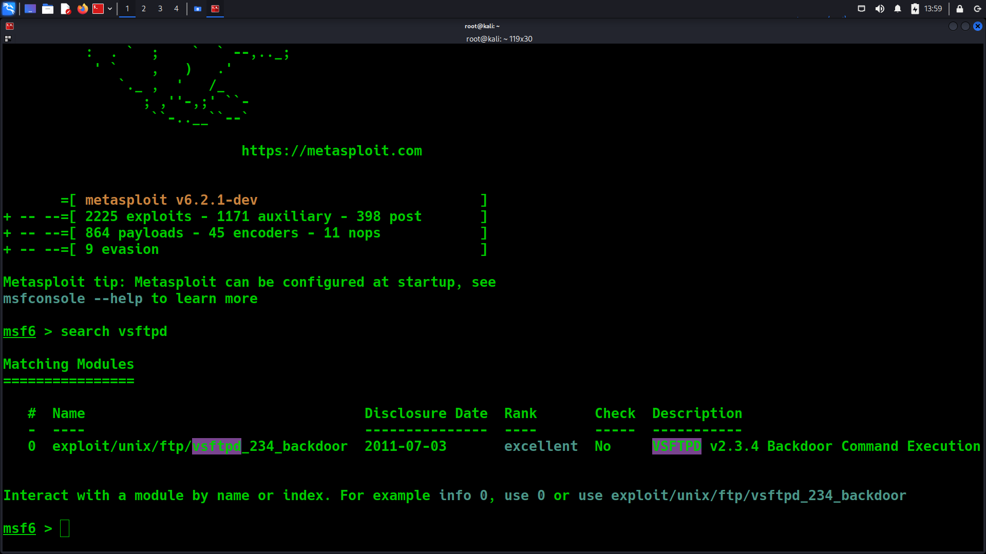The width and height of the screenshot is (986, 554).
Task: Switch to workspace 2
Action: (x=144, y=9)
